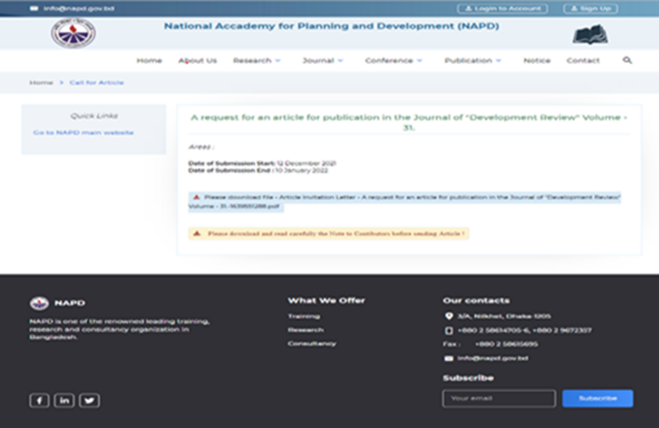Click the Nilkhet, Dhaka address text
659x428 pixels.
click(504, 316)
